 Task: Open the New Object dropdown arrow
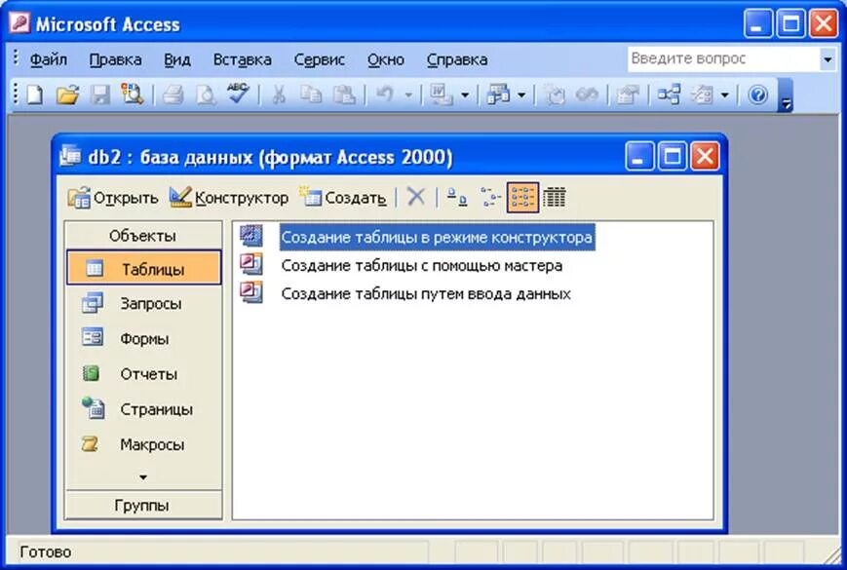(x=725, y=95)
